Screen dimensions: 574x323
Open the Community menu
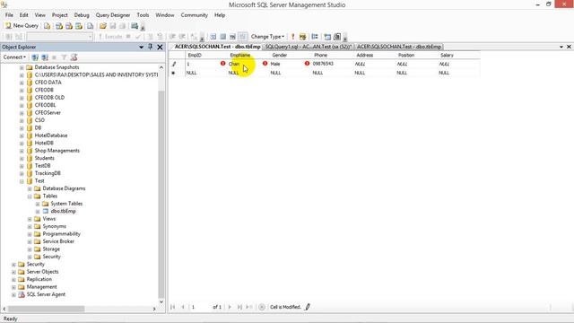(x=194, y=15)
